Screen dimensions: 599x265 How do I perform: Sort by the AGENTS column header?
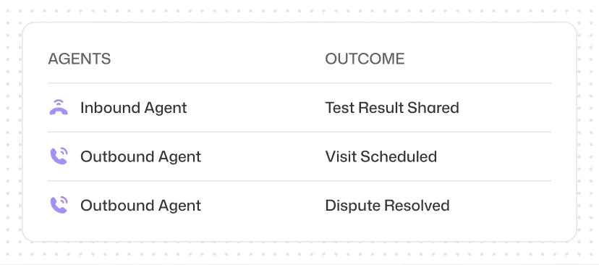click(80, 59)
